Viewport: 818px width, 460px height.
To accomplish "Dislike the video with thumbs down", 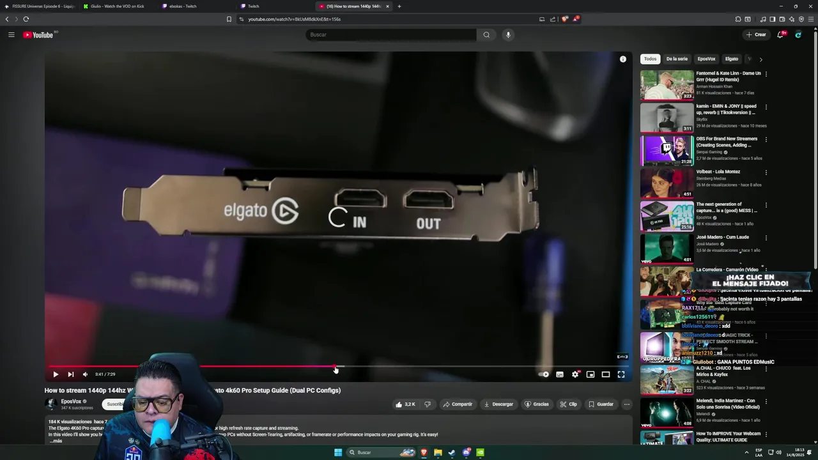I will coord(428,404).
